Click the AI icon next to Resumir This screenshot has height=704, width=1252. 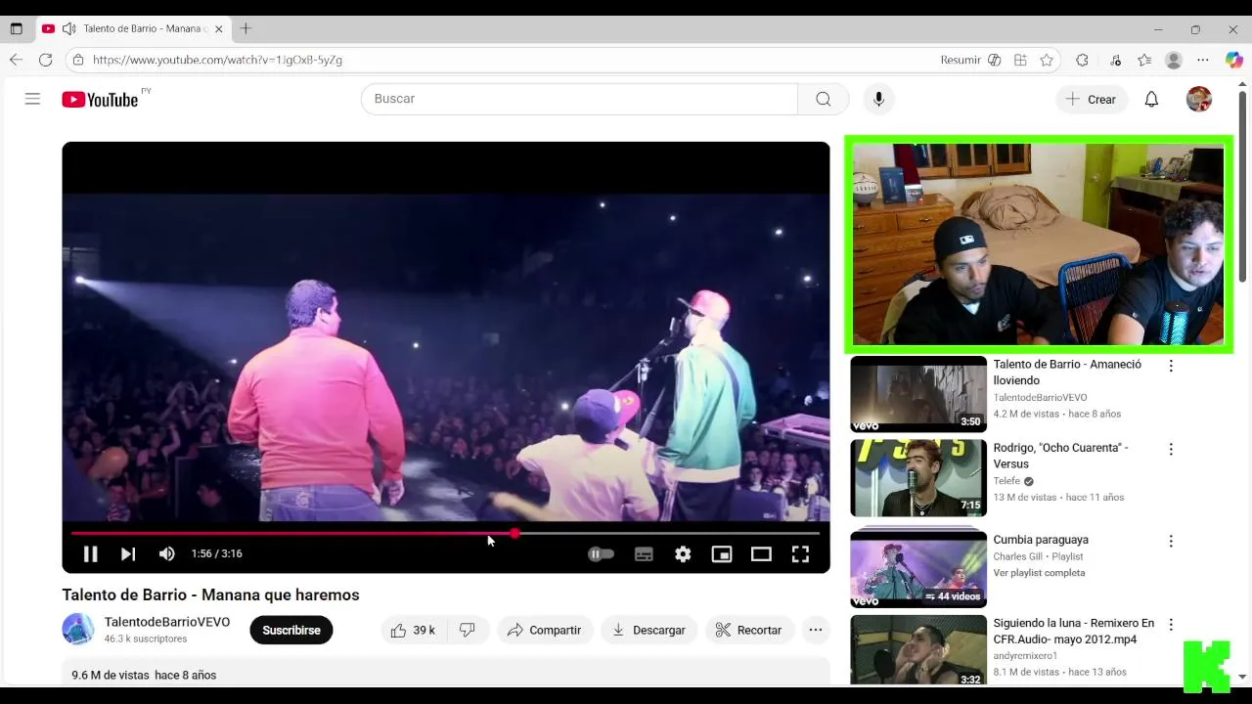995,60
